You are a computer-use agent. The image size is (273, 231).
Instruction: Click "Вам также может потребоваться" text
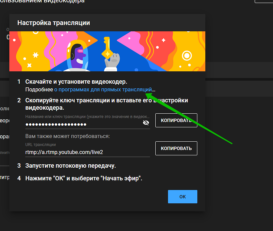tap(67, 136)
